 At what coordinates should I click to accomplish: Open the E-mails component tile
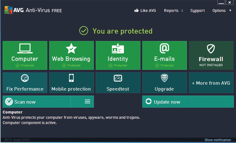[x=165, y=55]
